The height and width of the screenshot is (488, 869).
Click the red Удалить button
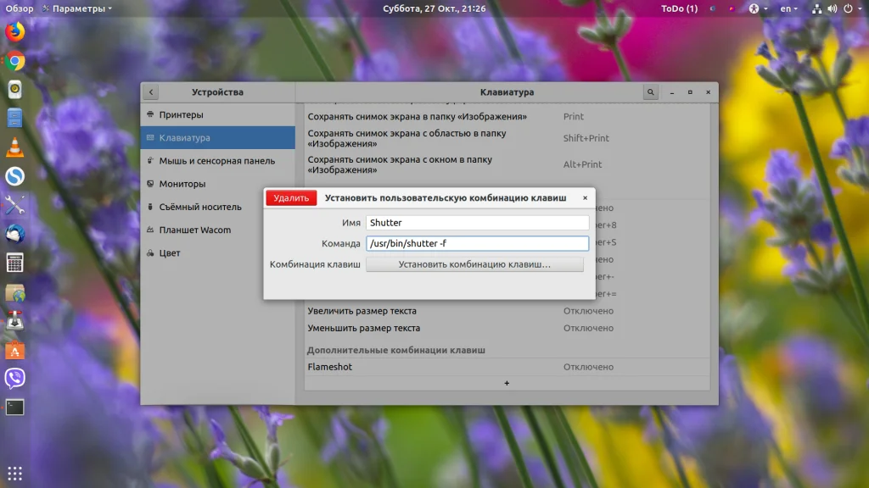pos(291,197)
